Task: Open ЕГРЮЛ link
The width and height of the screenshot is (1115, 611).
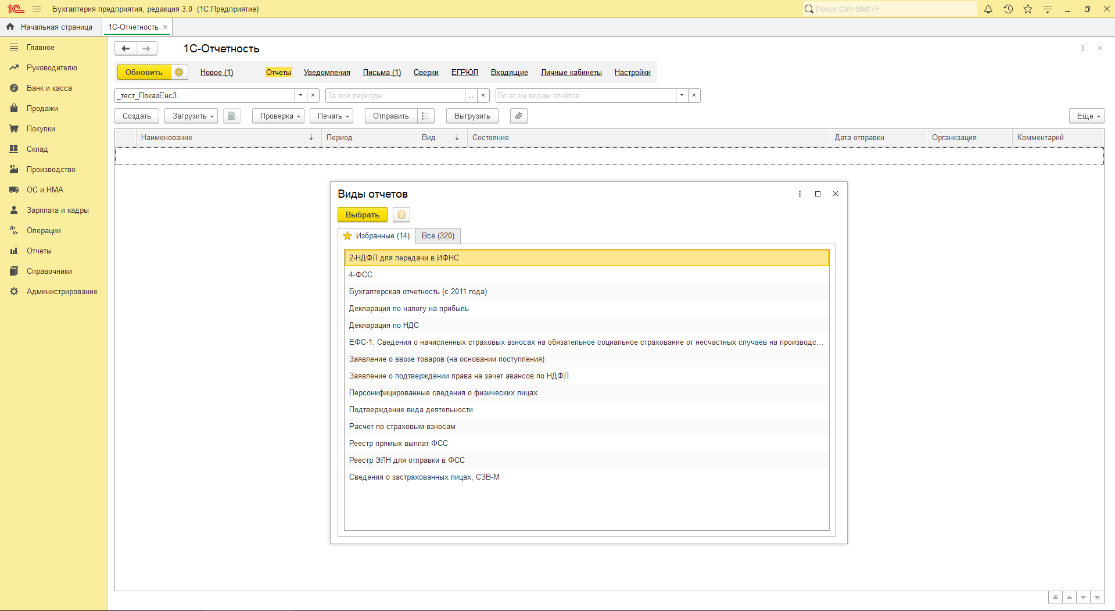Action: click(465, 72)
